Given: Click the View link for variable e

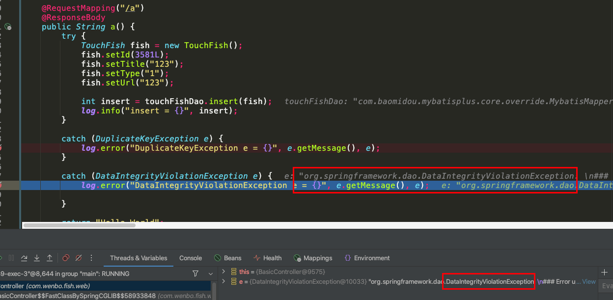Looking at the screenshot, I should (589, 282).
